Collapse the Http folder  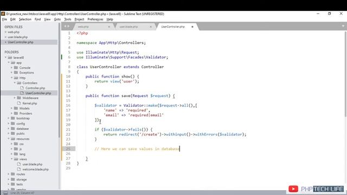coord(12,78)
